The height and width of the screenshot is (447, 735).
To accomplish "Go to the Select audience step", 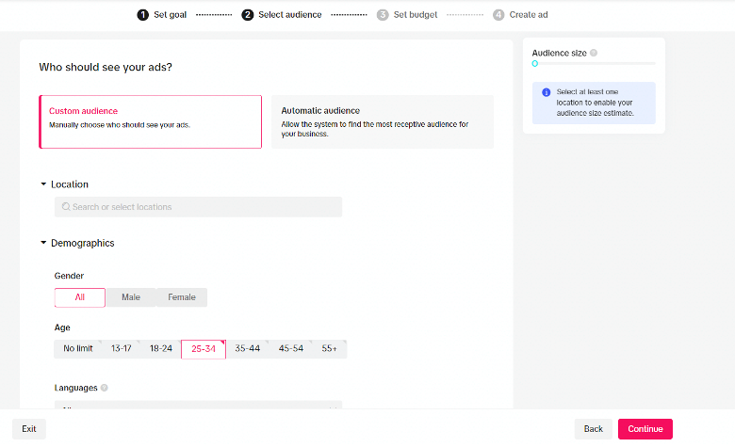I will point(282,15).
